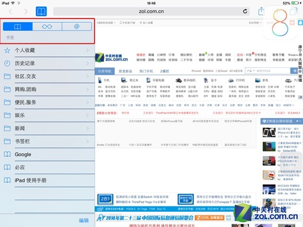
Task: Tap the zol.com.cn address field
Action: tap(151, 12)
